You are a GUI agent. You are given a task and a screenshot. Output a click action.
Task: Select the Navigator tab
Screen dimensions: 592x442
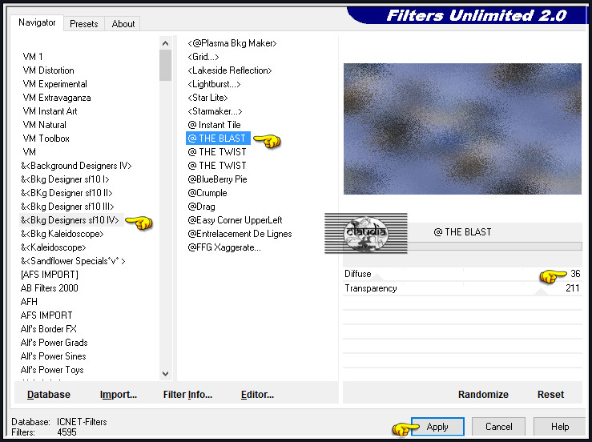point(37,22)
